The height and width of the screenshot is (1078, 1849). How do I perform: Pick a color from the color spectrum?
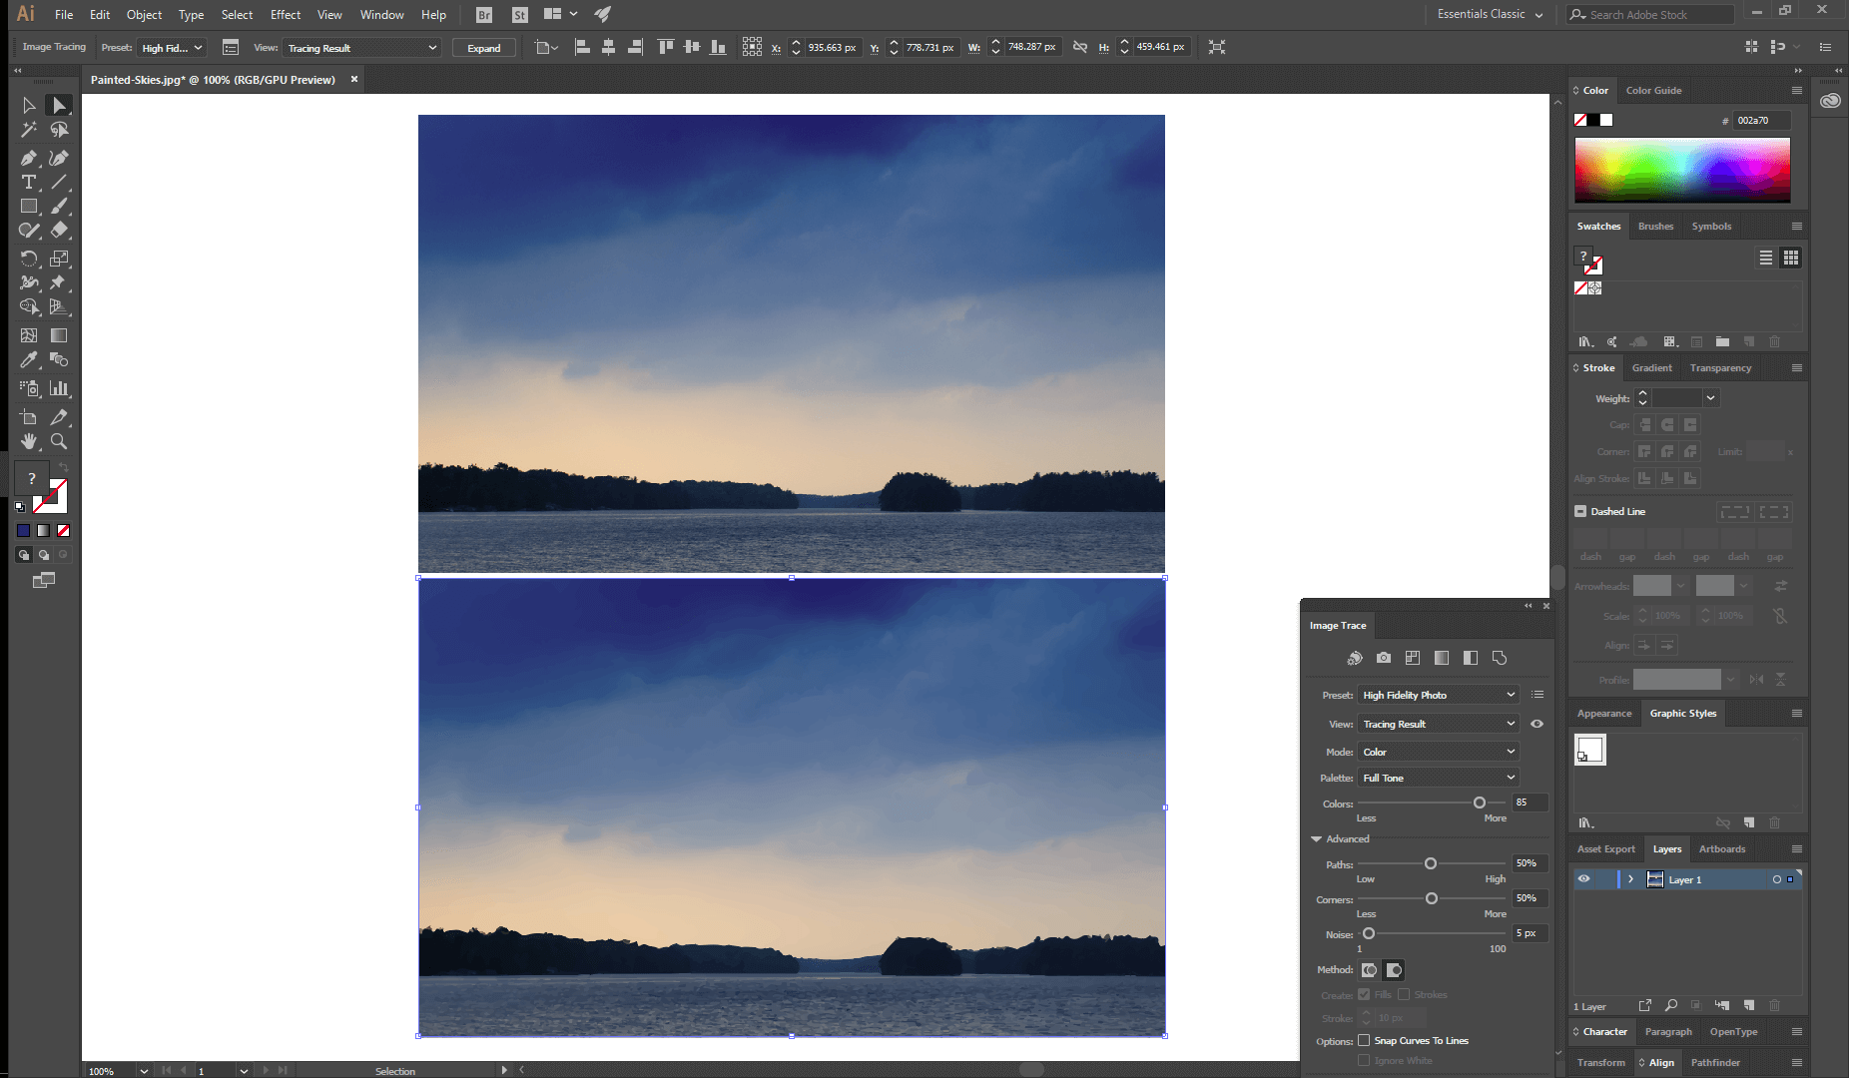coord(1681,170)
